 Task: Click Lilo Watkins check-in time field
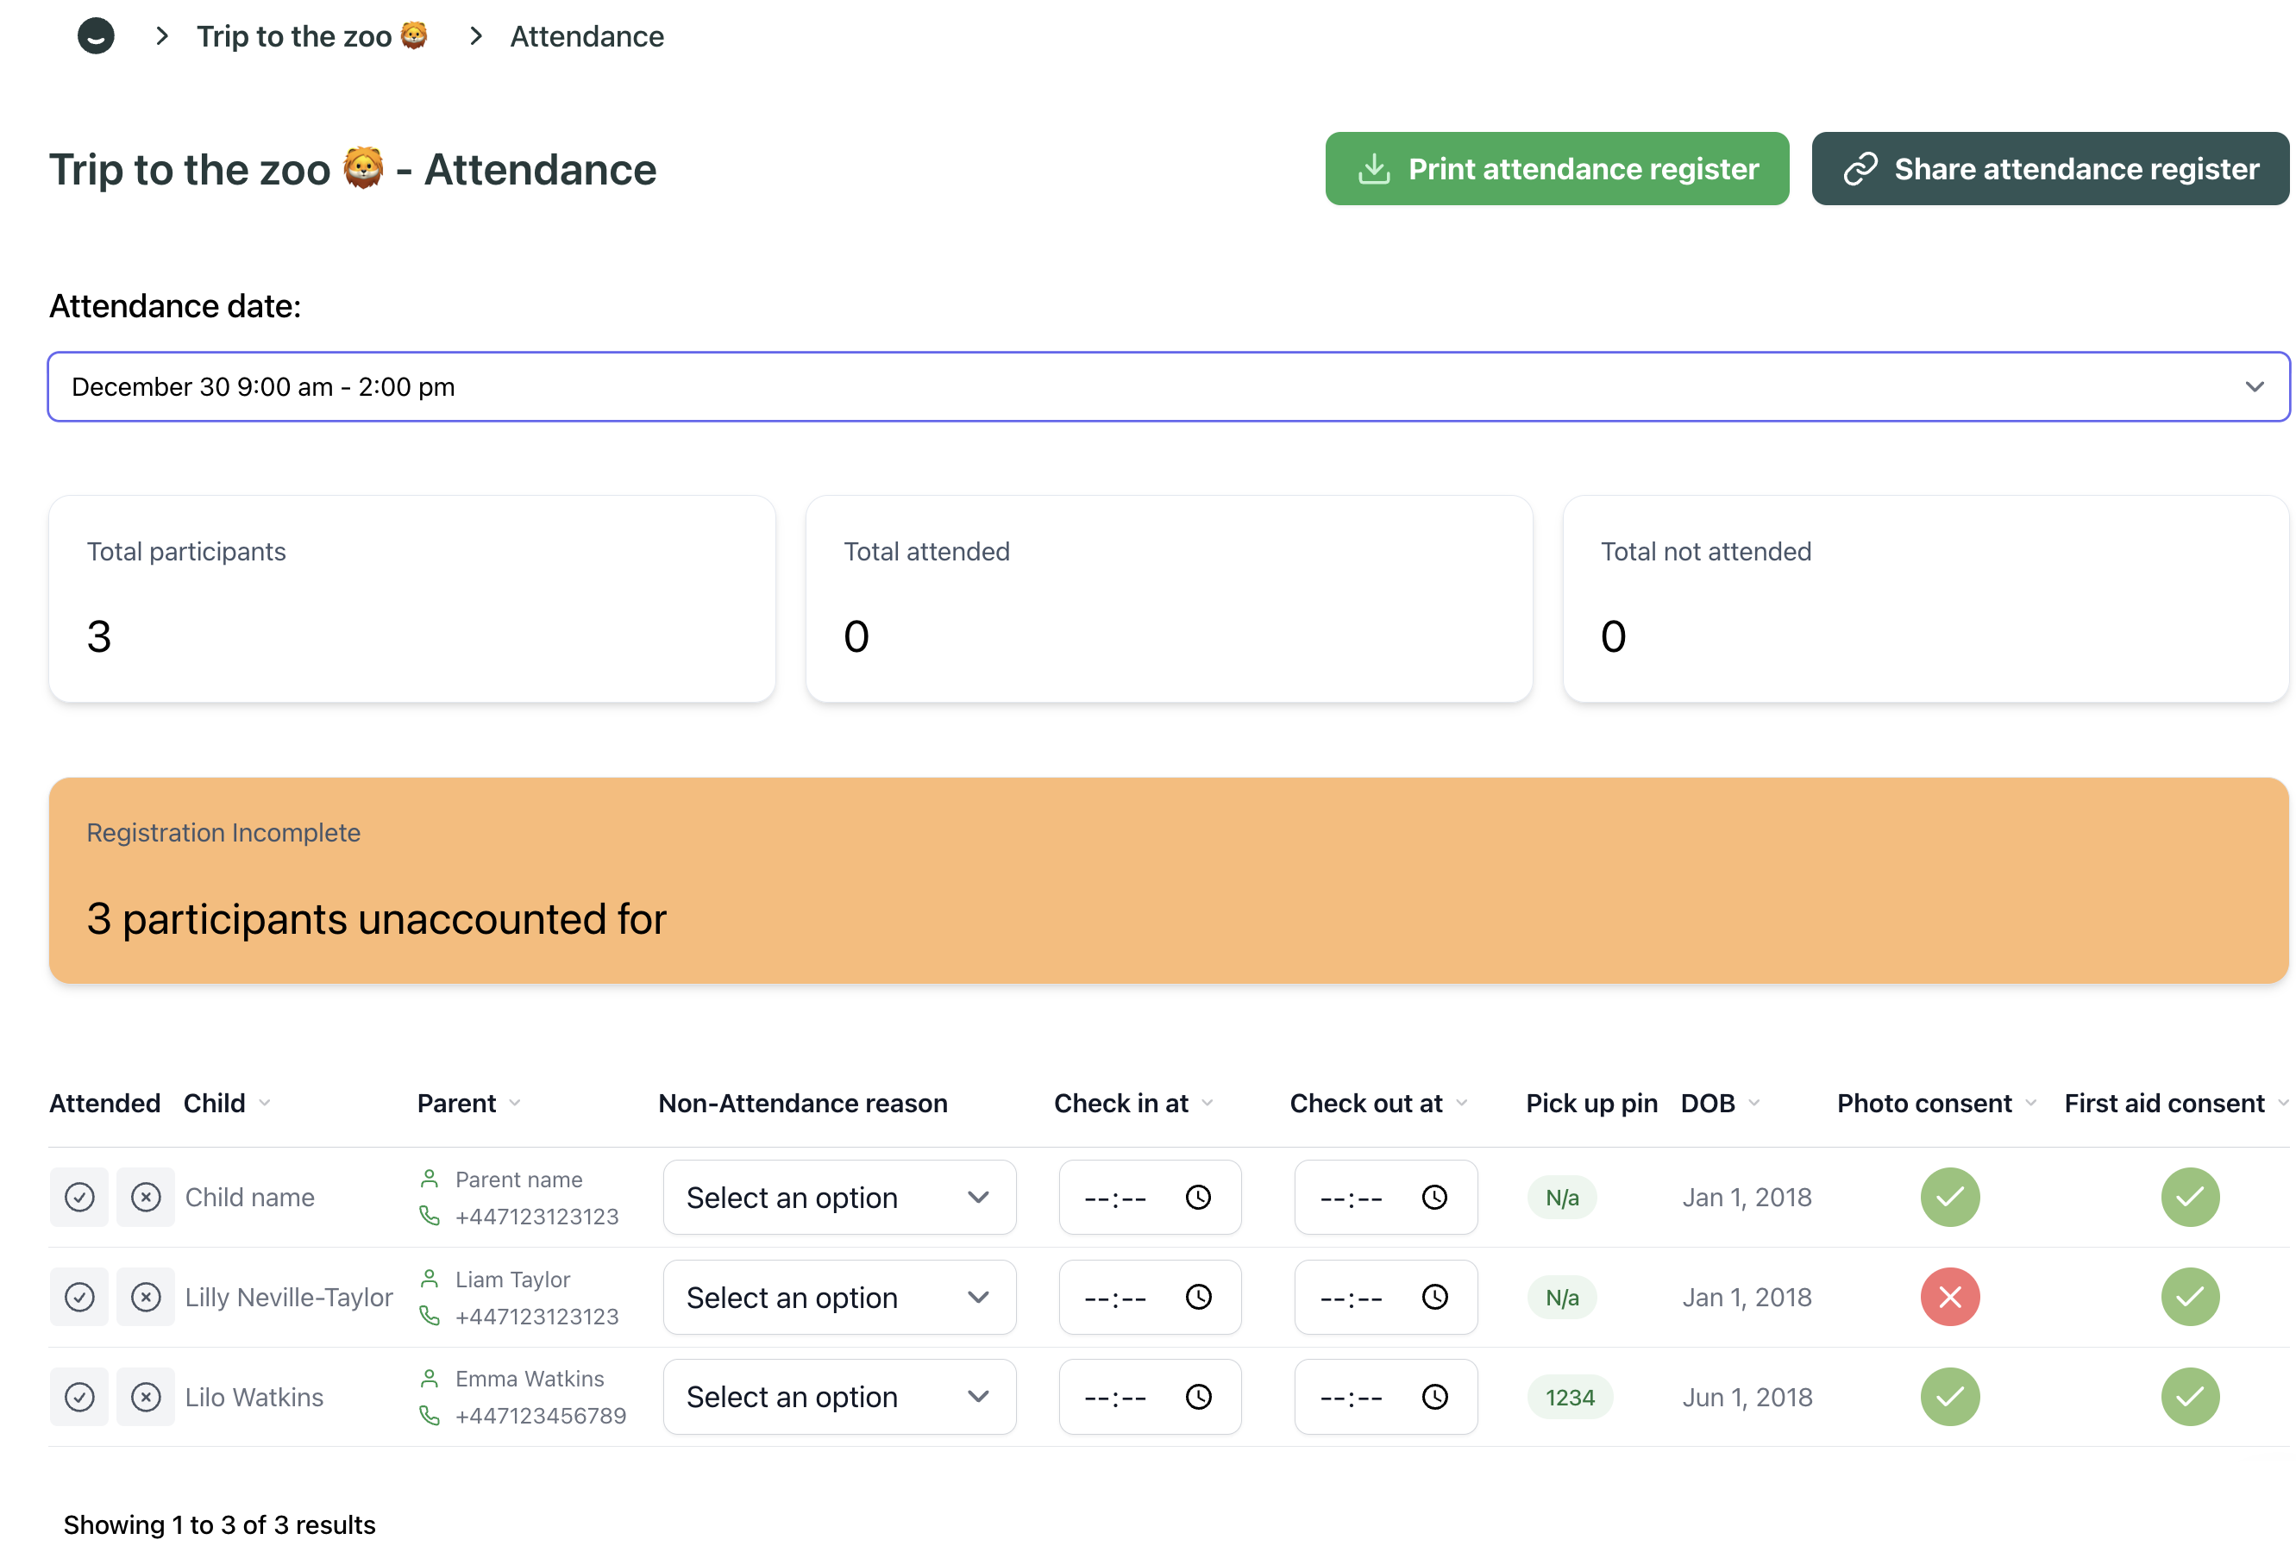click(1116, 1396)
